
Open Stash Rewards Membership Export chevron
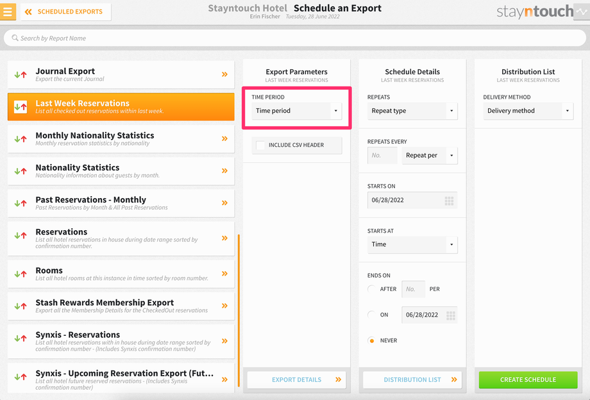[x=224, y=306]
